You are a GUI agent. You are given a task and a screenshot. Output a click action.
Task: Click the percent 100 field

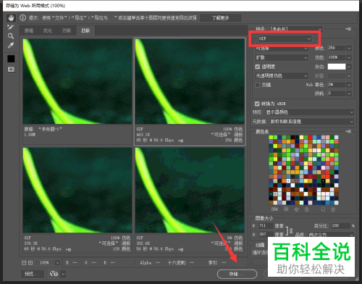click(340, 226)
